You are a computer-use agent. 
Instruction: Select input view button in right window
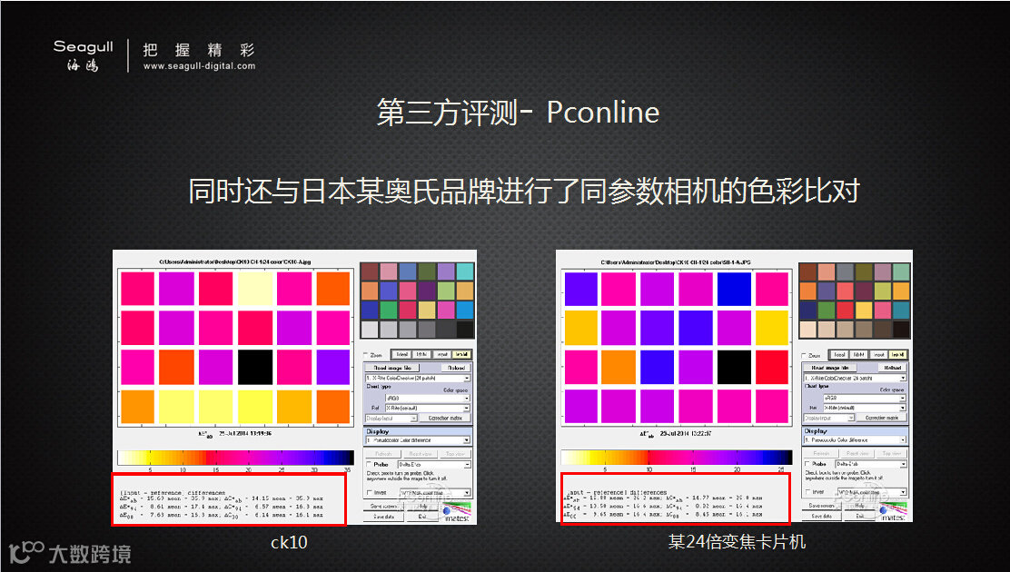878,354
